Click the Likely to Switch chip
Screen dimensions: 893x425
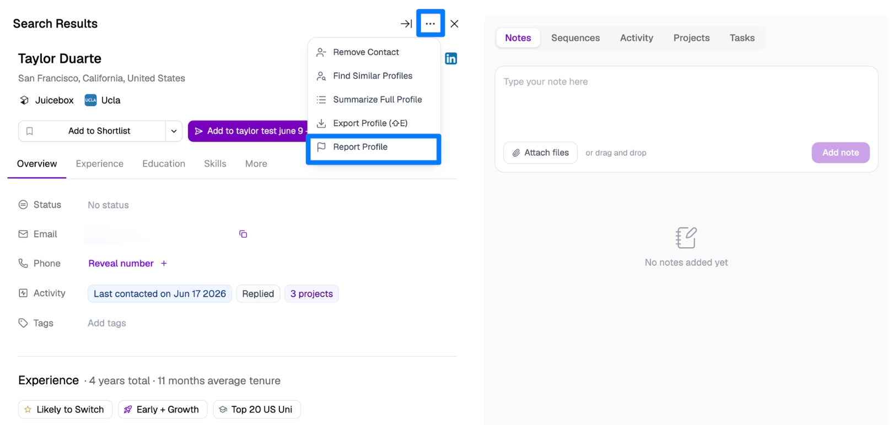65,410
